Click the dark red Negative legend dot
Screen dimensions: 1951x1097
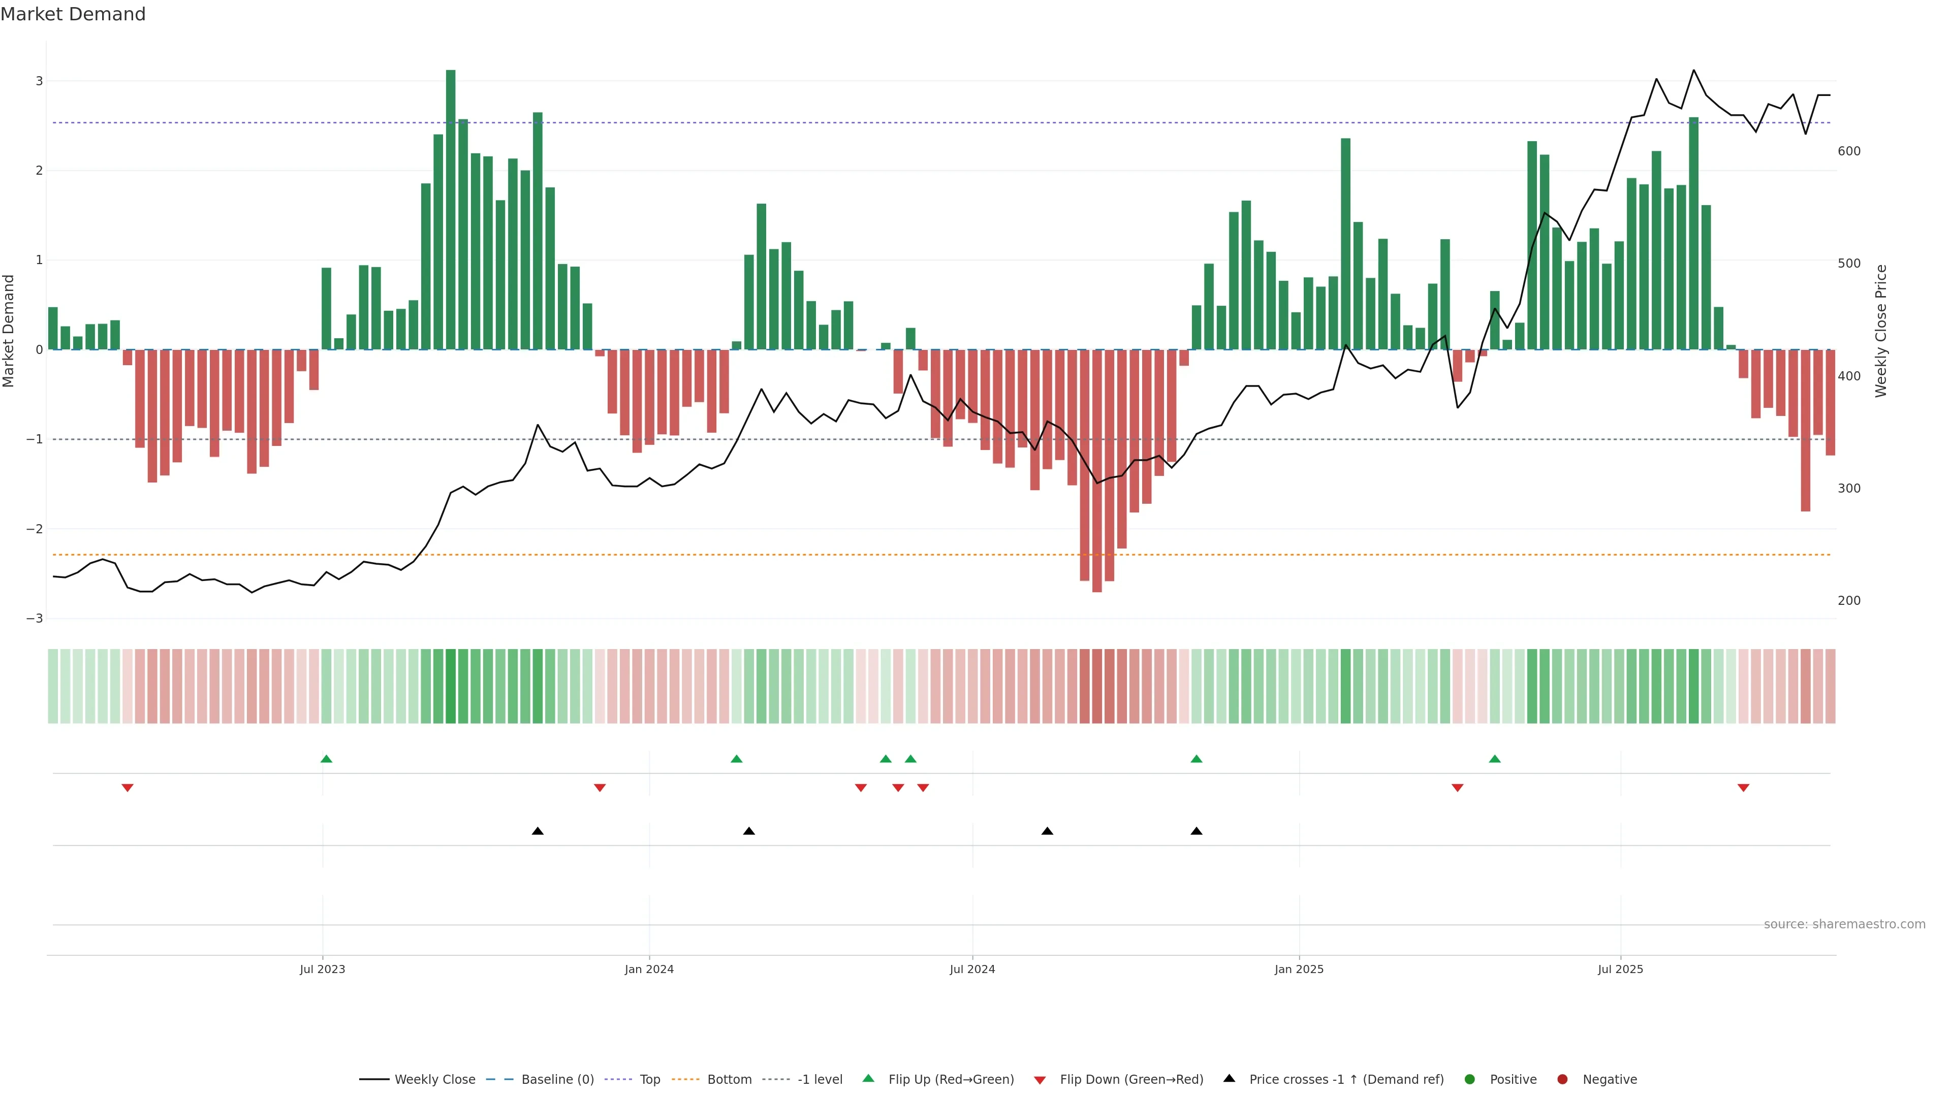(1562, 1080)
